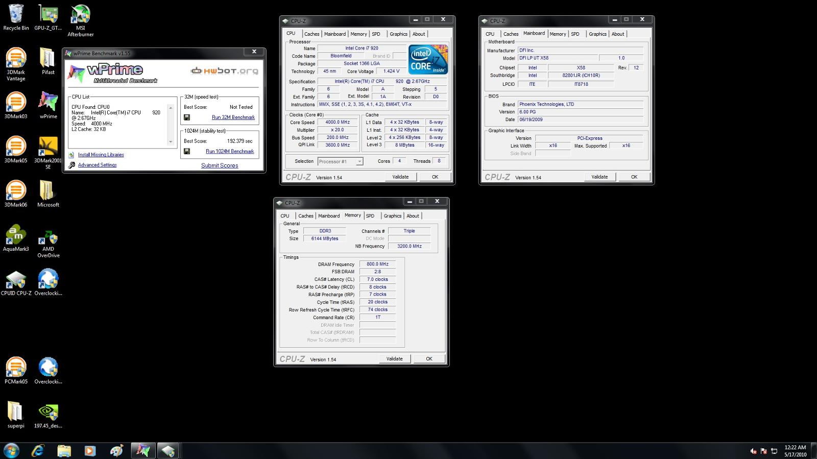Image resolution: width=817 pixels, height=459 pixels.
Task: Open the Recycle Bin desktop icon
Action: click(16, 18)
